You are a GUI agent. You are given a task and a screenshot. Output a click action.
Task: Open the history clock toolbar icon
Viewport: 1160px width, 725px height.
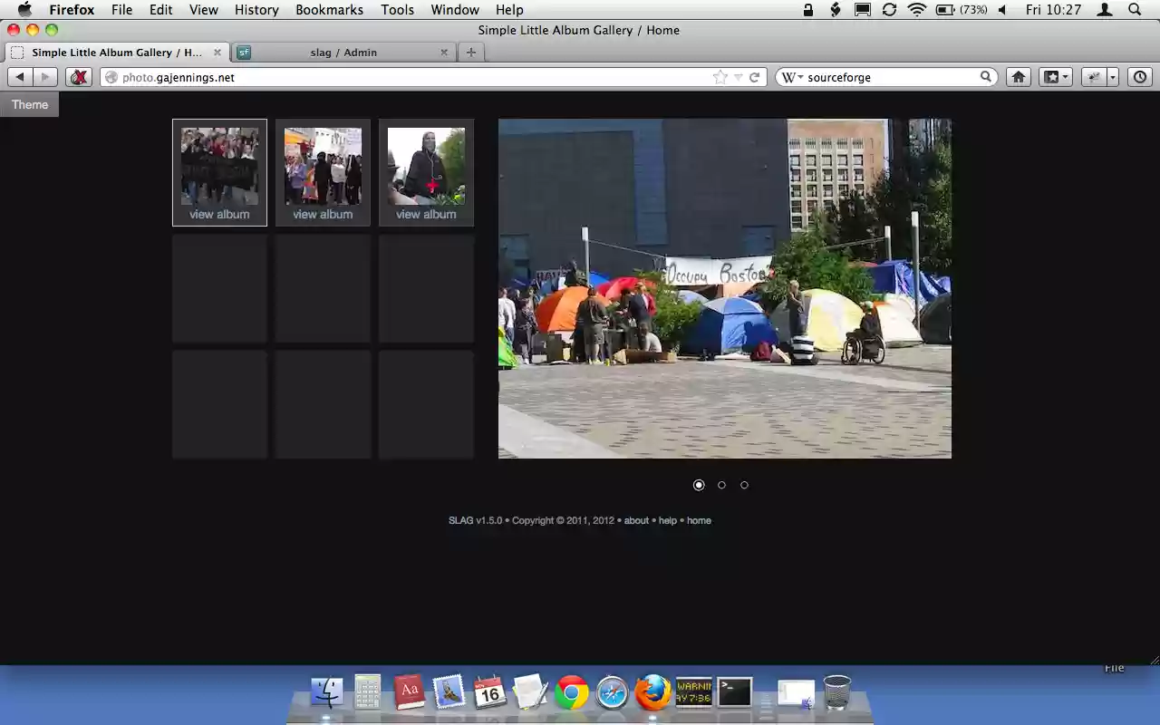point(1140,77)
